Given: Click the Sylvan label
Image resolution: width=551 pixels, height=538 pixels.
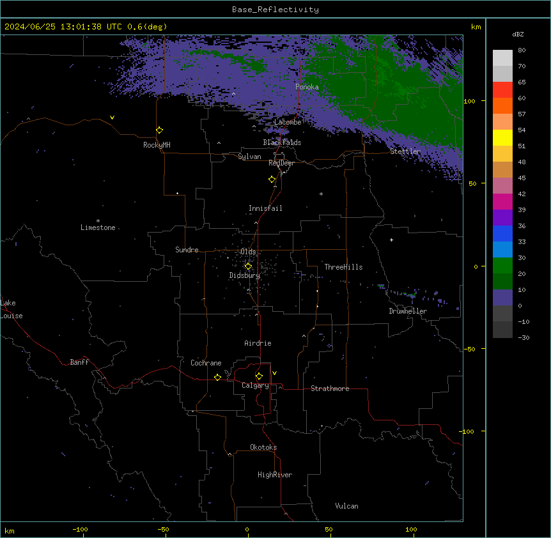Looking at the screenshot, I should pos(249,157).
